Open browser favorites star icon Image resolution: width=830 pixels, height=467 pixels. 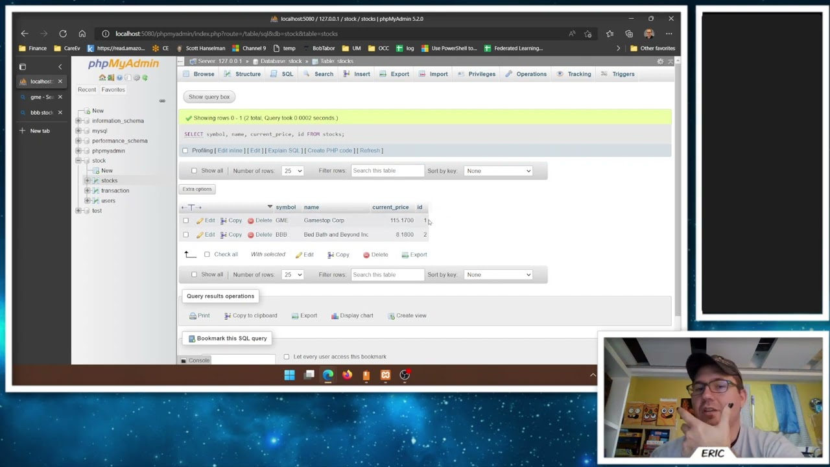pos(610,34)
